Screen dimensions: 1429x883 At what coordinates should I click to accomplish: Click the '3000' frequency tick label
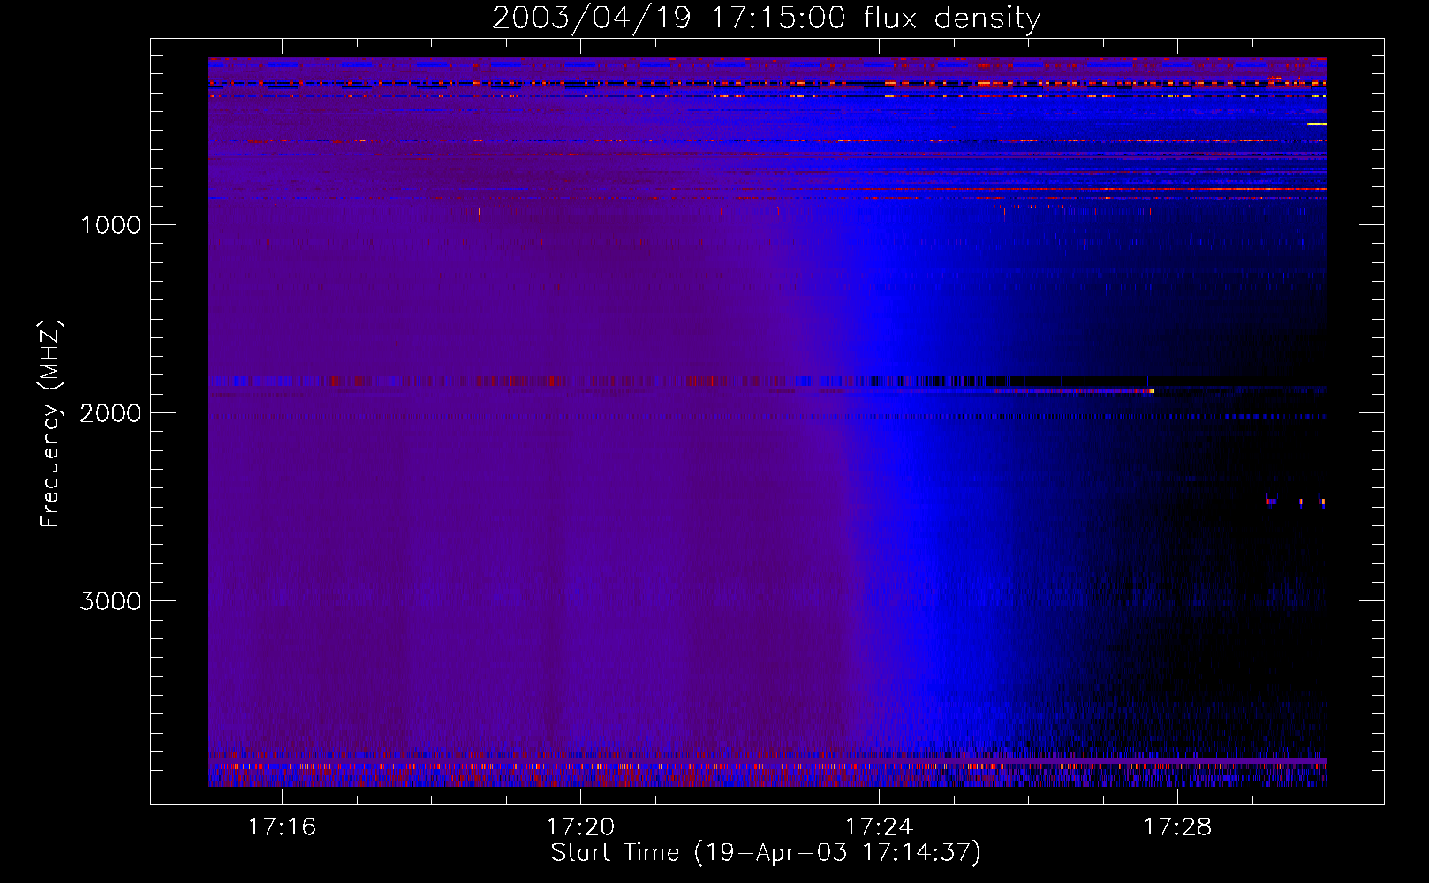110,601
